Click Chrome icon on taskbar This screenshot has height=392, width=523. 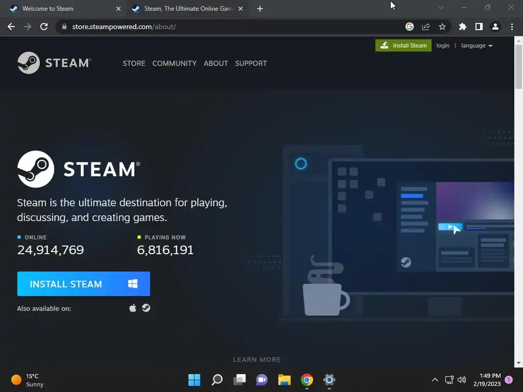tap(307, 380)
